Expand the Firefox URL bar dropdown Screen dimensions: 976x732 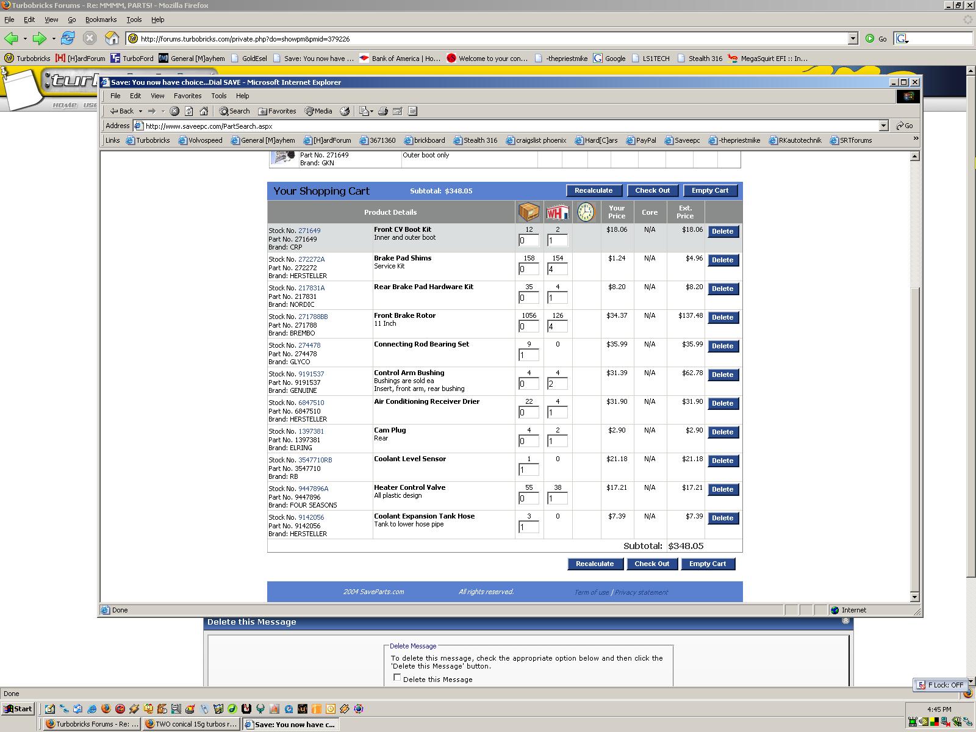853,38
